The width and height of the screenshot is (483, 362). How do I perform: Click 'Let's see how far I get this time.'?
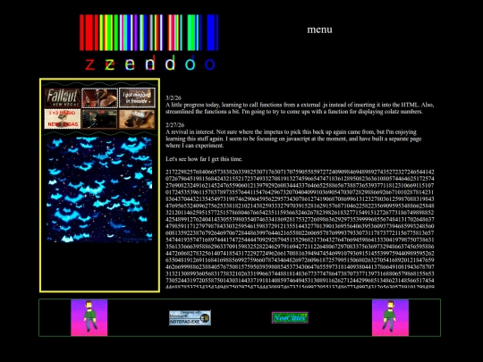[204, 159]
